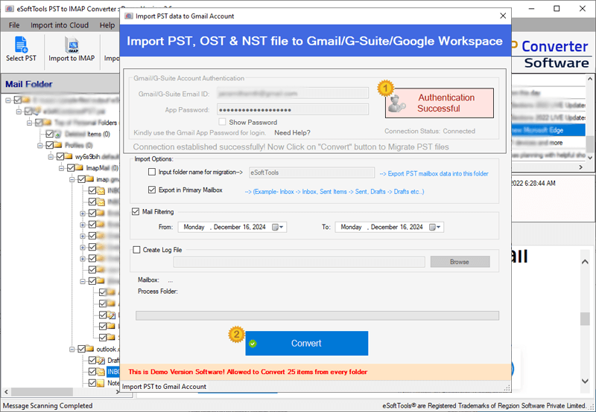Image resolution: width=596 pixels, height=412 pixels.
Task: Open the Help menu
Action: coord(107,25)
